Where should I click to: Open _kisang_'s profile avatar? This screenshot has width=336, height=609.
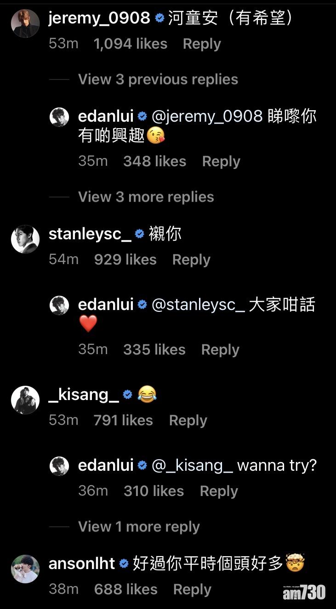tap(25, 400)
